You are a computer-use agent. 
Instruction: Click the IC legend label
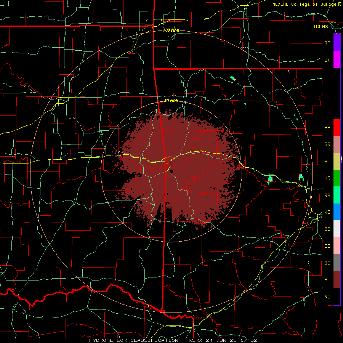pos(327,246)
